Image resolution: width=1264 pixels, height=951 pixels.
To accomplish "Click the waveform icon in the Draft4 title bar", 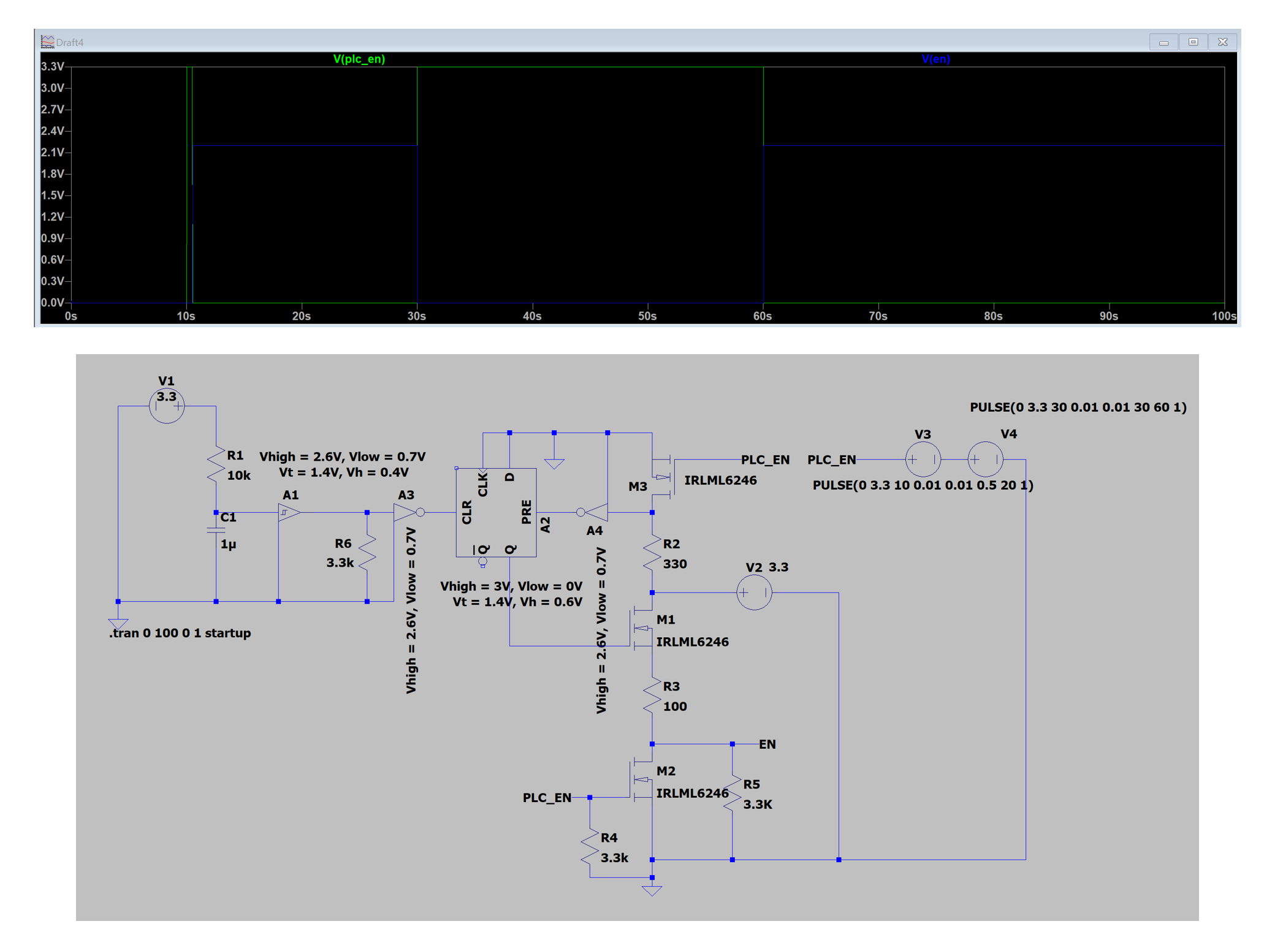I will pos(48,41).
